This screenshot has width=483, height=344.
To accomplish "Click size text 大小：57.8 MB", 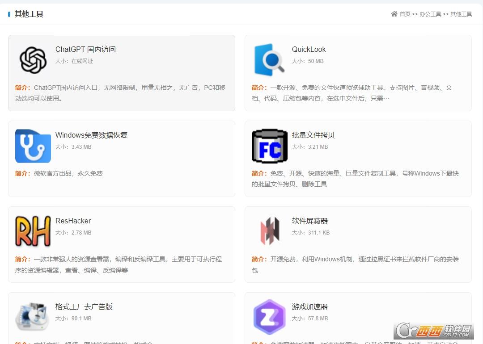I will click(310, 319).
